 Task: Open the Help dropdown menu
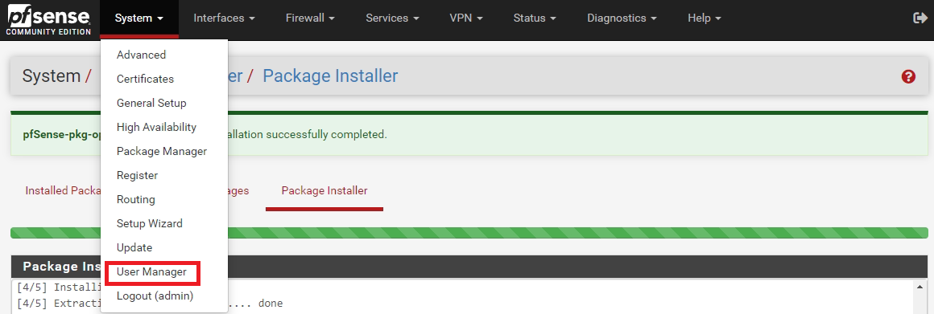704,18
